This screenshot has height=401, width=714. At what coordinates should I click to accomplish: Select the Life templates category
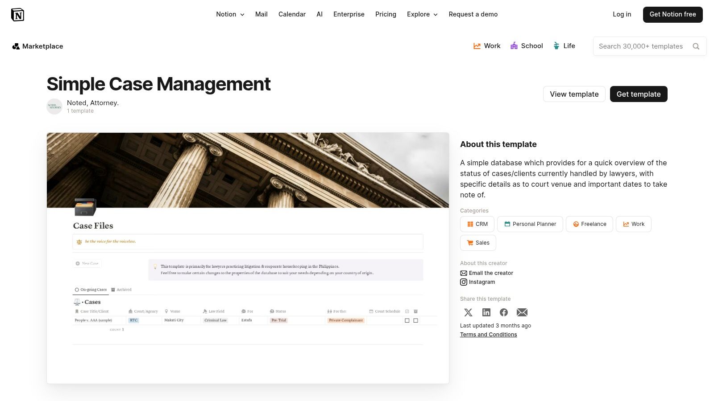tap(564, 46)
